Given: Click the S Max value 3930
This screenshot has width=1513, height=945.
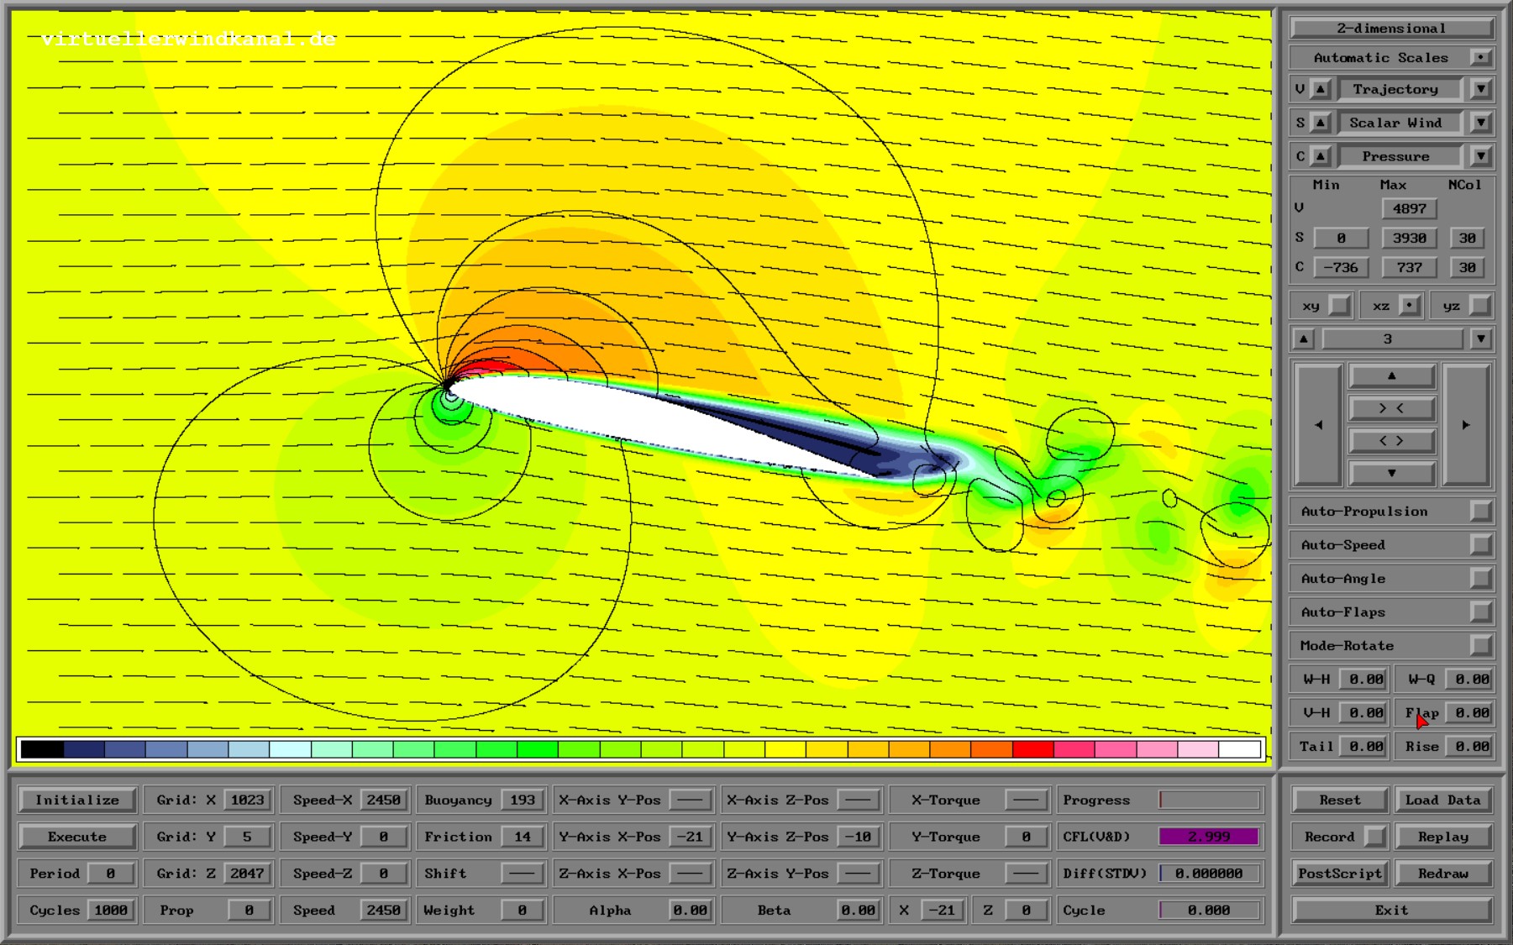Looking at the screenshot, I should (x=1410, y=238).
